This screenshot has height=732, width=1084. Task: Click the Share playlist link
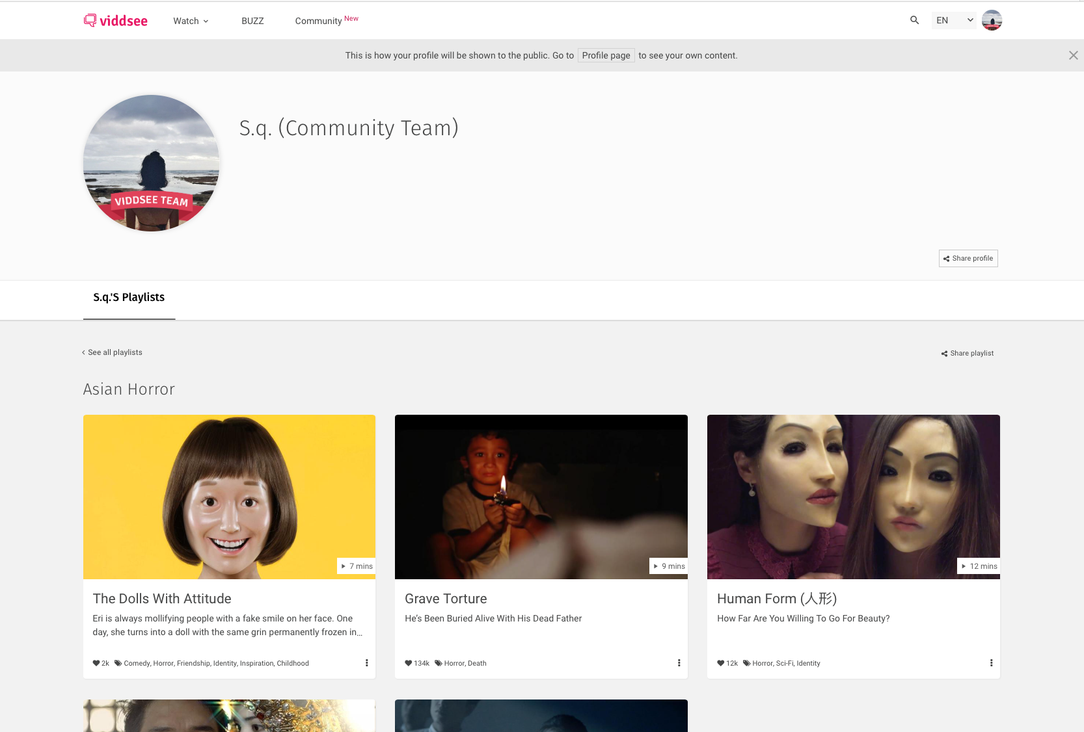(968, 353)
